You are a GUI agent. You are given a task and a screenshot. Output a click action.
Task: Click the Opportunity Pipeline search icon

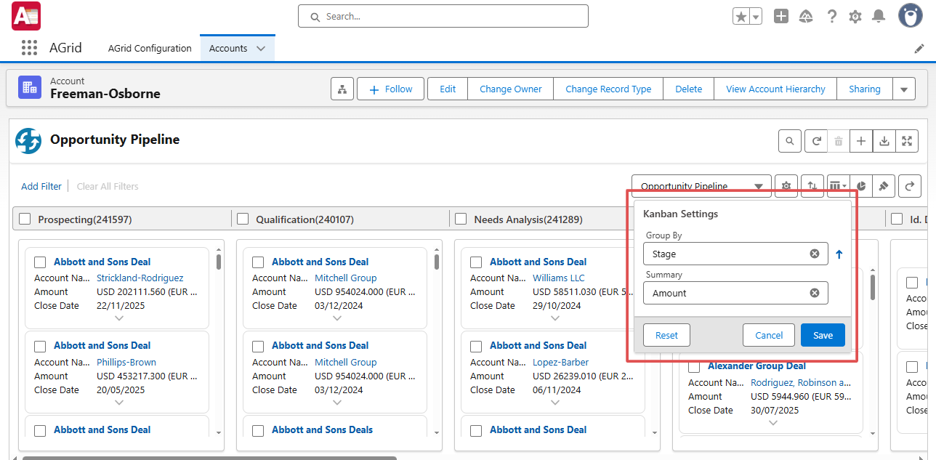point(790,141)
